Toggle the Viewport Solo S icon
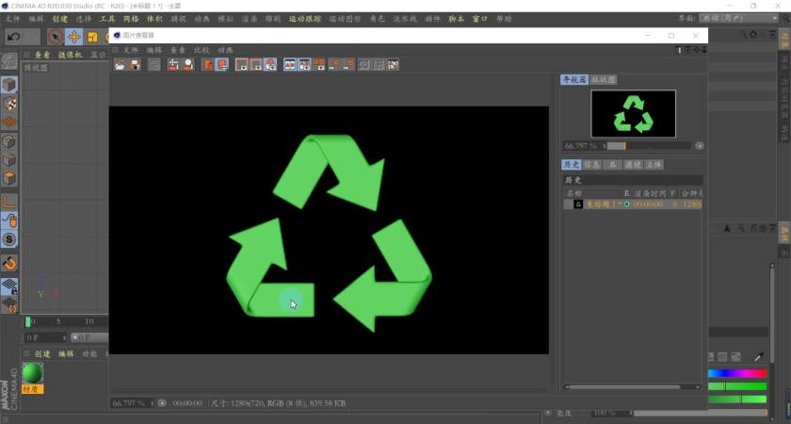 (x=9, y=239)
